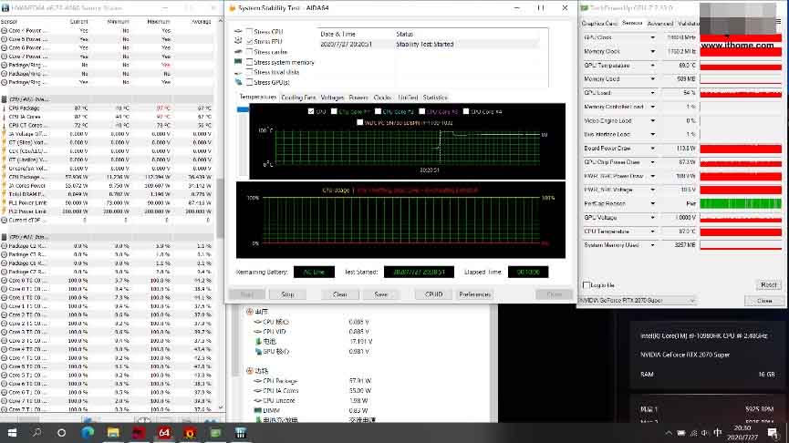
Task: Click the HWiNFO vertical scrollbar down arrow
Action: tap(220, 407)
